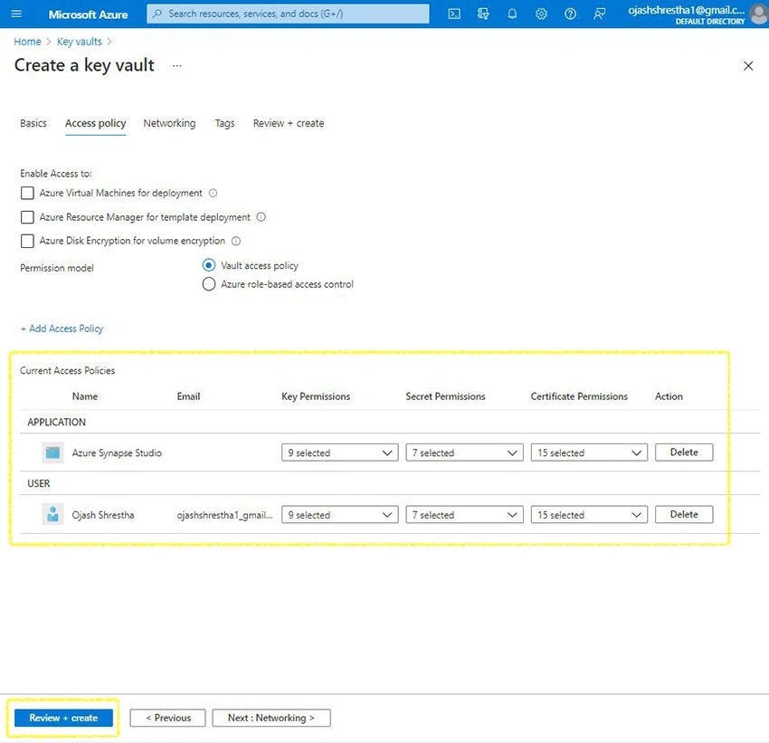This screenshot has width=769, height=743.
Task: Open the portal settings gear
Action: [541, 14]
